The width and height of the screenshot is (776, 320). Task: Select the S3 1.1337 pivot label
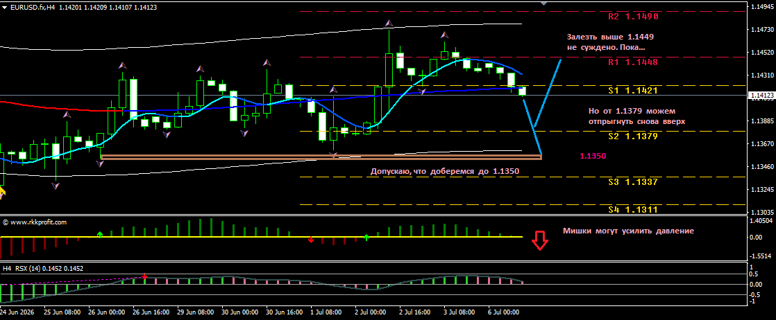[x=633, y=181]
